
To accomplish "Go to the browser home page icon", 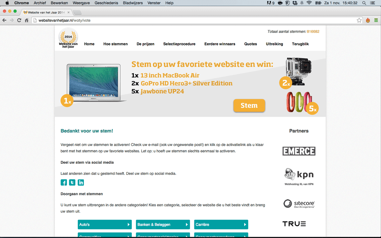I will click(27, 20).
